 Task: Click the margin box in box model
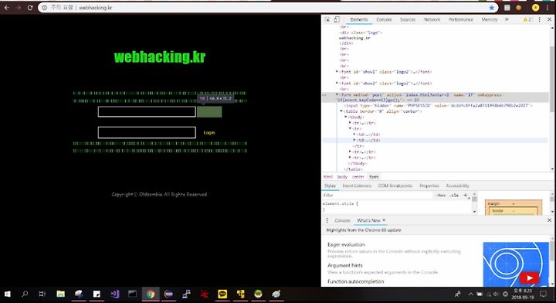click(x=493, y=203)
